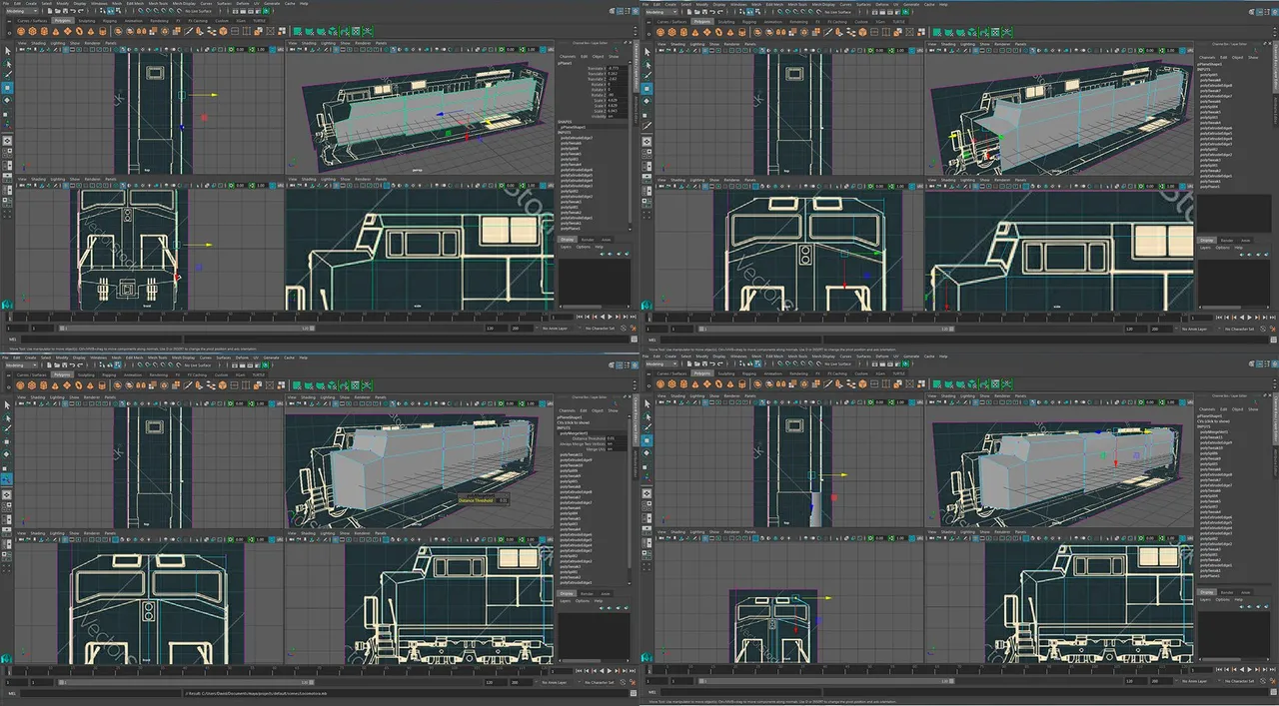Open the Modeling menu-set dropdown in top-right window
Viewport: 1279px width, 706px height.
(661, 11)
